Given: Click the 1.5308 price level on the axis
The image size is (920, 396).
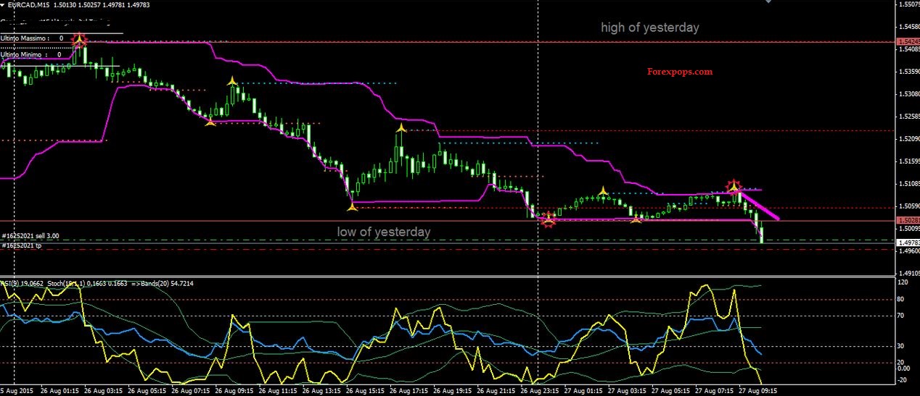Looking at the screenshot, I should (x=909, y=94).
